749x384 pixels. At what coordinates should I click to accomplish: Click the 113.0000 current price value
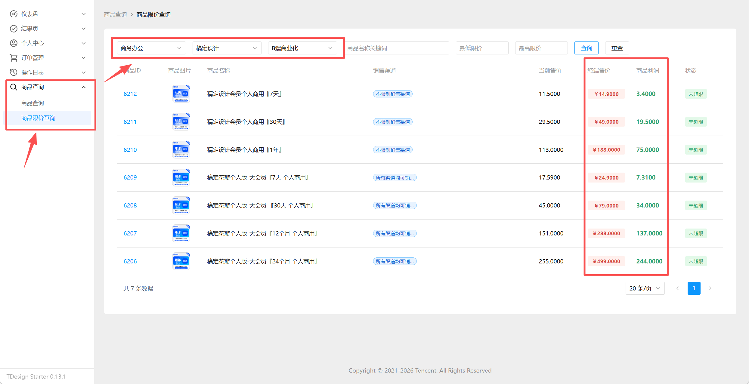point(551,150)
